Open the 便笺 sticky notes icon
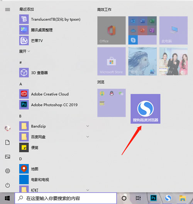Image resolution: width=193 pixels, height=204 pixels. pyautogui.click(x=24, y=147)
